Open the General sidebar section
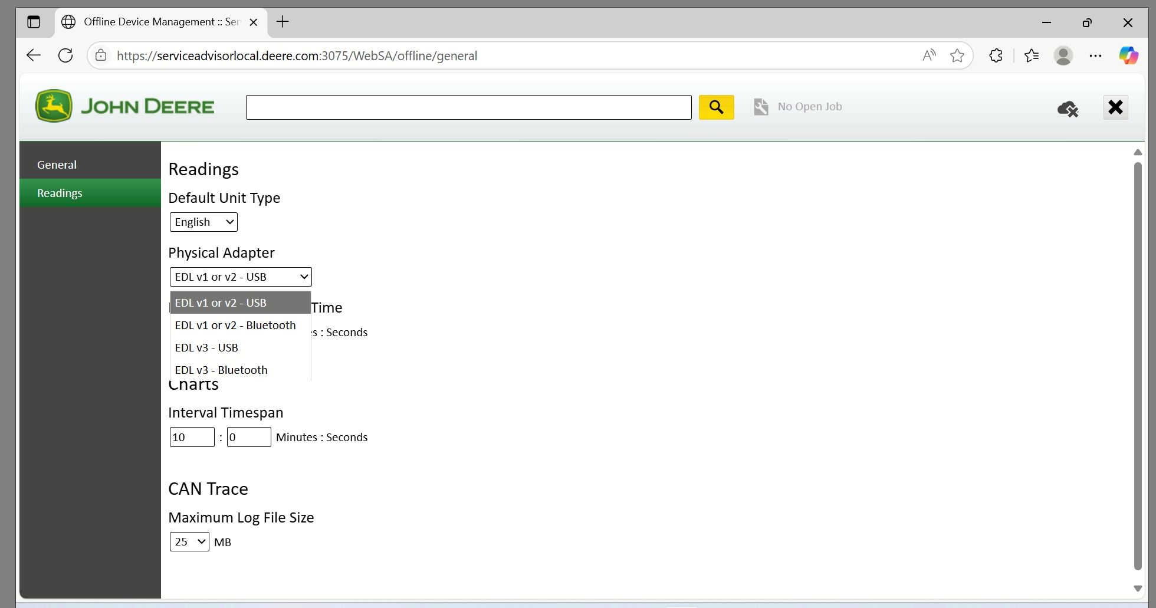This screenshot has width=1156, height=608. click(x=90, y=165)
